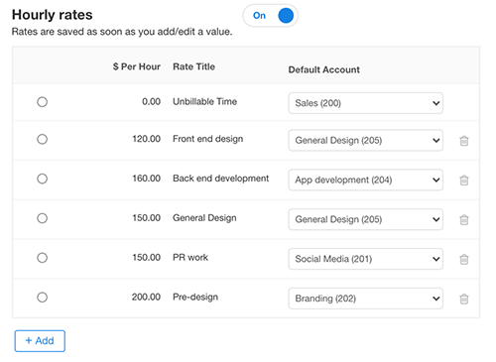Image resolution: width=496 pixels, height=362 pixels.
Task: Select the Pre-design radio button
Action: coord(42,298)
